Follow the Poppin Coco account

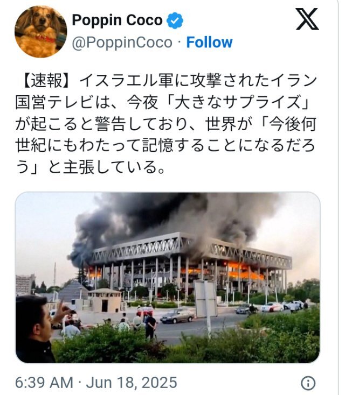point(209,43)
